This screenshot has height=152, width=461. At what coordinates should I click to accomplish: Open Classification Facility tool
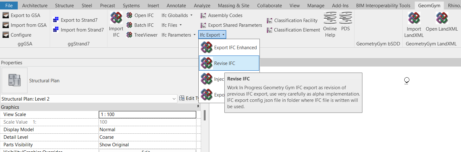point(292,20)
